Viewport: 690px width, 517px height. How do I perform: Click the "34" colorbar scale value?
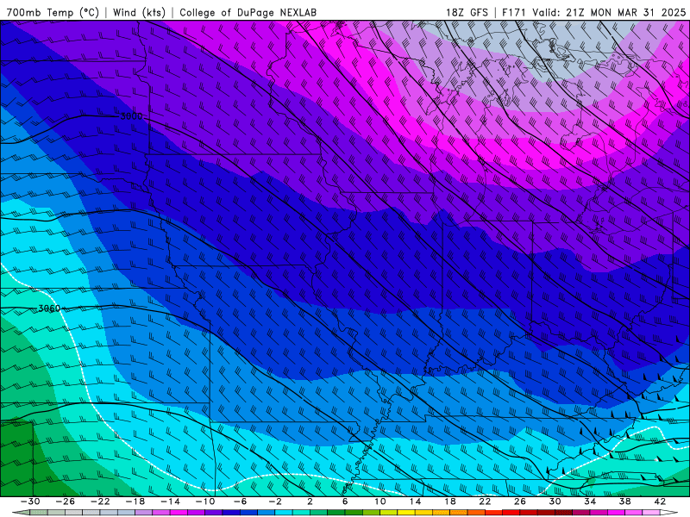(x=590, y=501)
